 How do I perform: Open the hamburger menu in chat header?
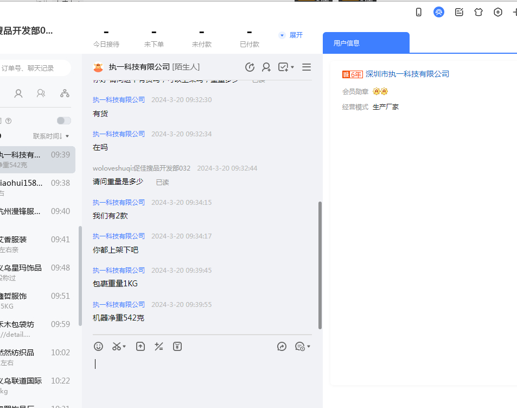[x=307, y=67]
